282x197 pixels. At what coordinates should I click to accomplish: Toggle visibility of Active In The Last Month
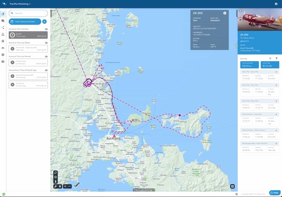click(46, 56)
